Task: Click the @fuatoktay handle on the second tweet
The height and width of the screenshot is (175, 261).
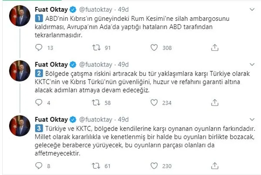Action: [x=92, y=64]
